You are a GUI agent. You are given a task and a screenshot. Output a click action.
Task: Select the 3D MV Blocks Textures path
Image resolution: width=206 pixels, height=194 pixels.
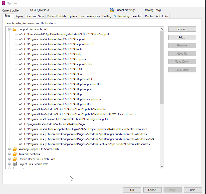[80, 114]
